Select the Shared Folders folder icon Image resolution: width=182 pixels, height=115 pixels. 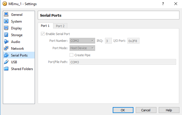click(x=6, y=69)
